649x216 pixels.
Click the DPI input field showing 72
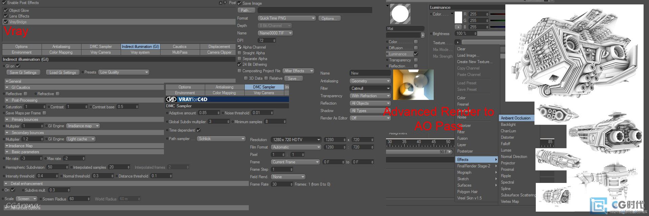coord(267,40)
